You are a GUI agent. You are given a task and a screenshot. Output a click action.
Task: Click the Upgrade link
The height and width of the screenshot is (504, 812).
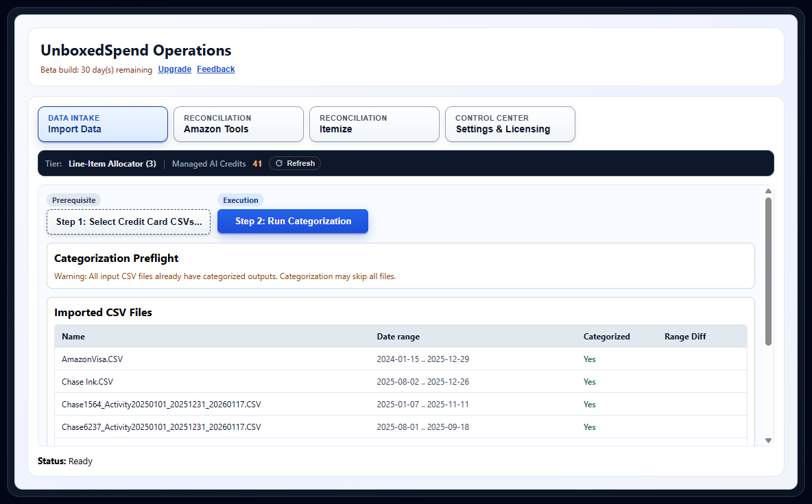click(174, 69)
